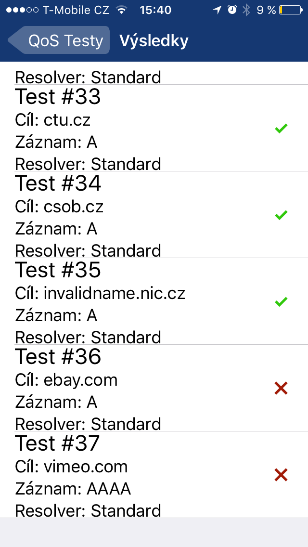Open the Test #34 result heading

(x=58, y=183)
